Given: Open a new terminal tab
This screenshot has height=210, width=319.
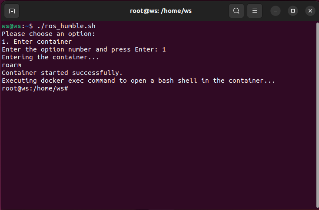Looking at the screenshot, I should tap(12, 11).
